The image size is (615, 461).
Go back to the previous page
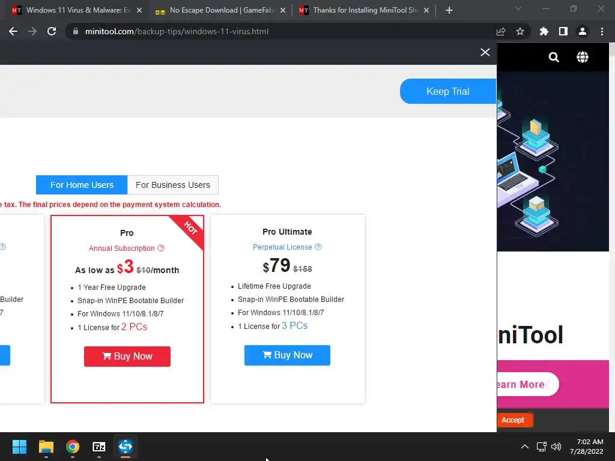pos(13,31)
